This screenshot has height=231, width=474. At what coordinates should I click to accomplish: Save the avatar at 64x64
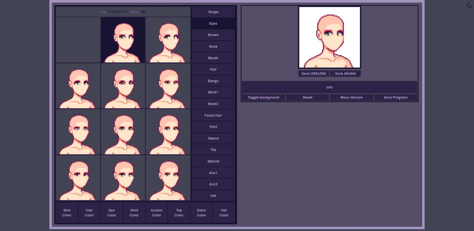[345, 74]
